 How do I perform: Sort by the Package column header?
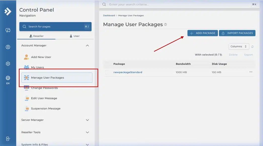[119, 64]
